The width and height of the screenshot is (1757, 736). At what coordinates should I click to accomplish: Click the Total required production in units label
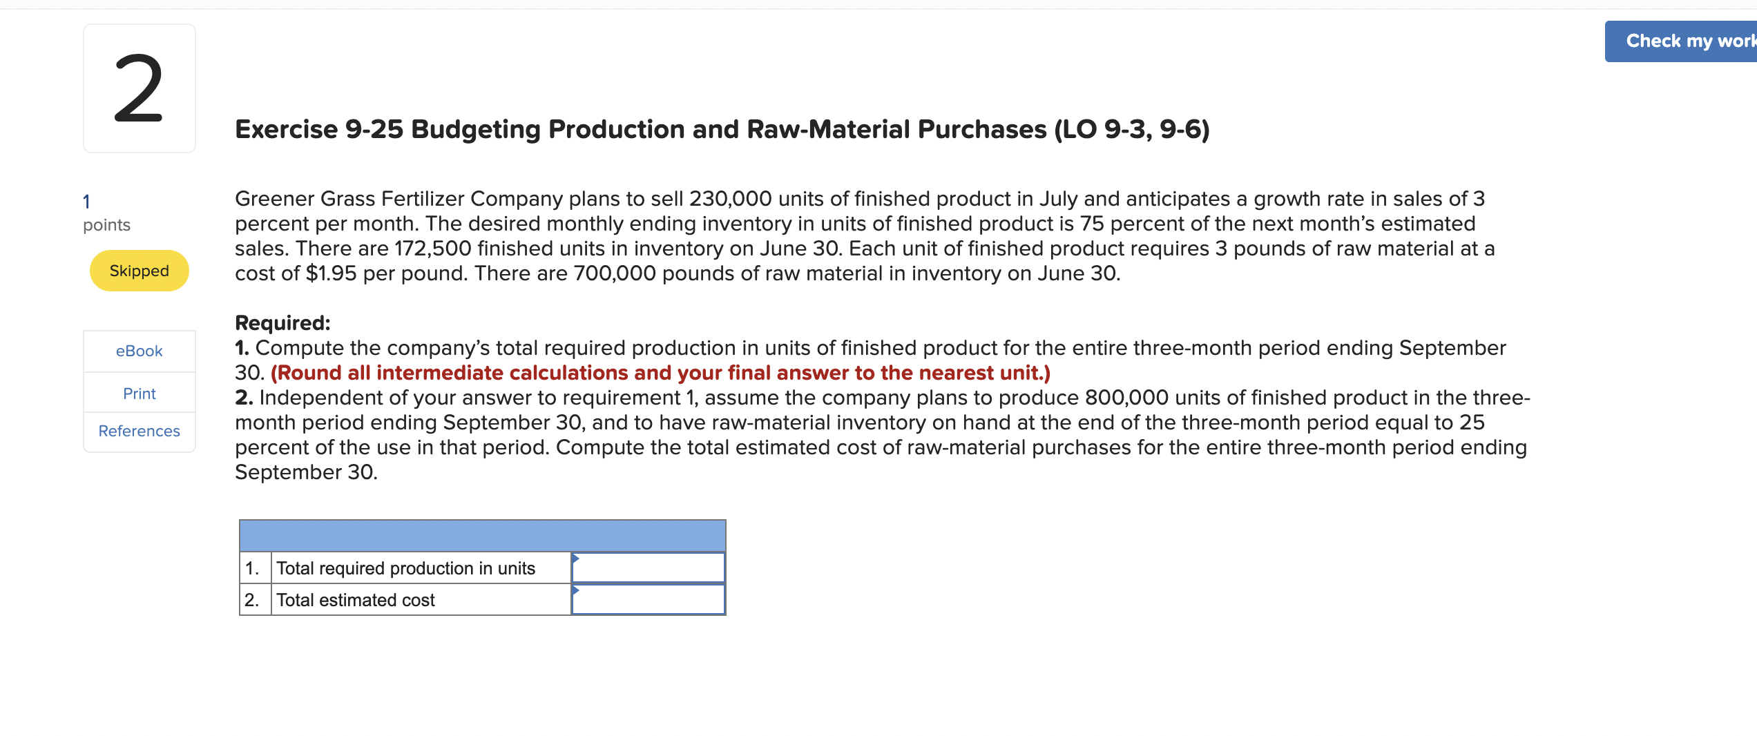pos(405,568)
